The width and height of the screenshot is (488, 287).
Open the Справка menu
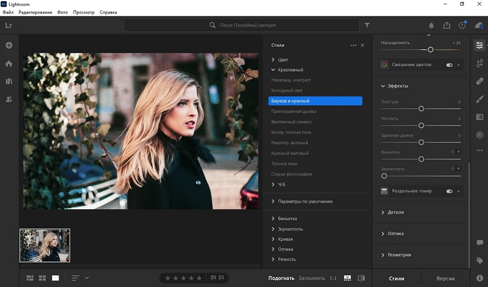click(108, 12)
